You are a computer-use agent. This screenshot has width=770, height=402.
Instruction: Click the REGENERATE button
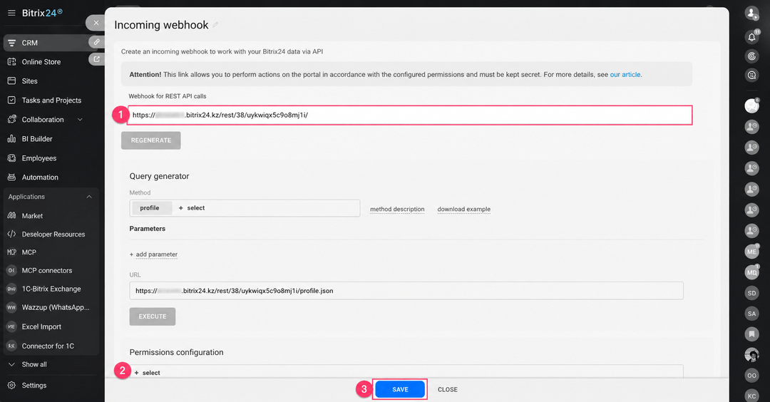[150, 140]
